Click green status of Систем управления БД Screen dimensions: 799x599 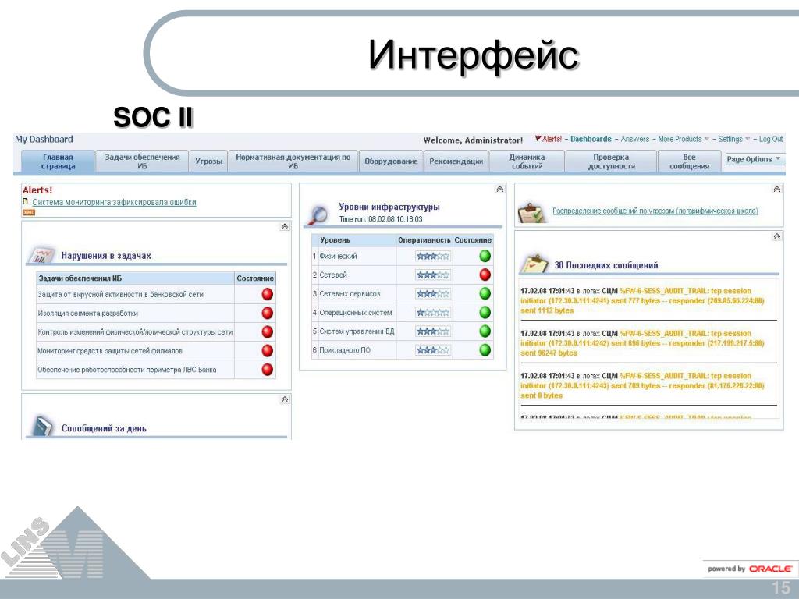tap(485, 331)
